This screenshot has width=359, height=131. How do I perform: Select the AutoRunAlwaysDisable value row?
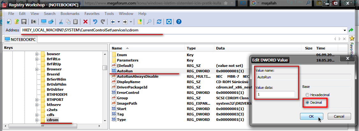click(180, 76)
